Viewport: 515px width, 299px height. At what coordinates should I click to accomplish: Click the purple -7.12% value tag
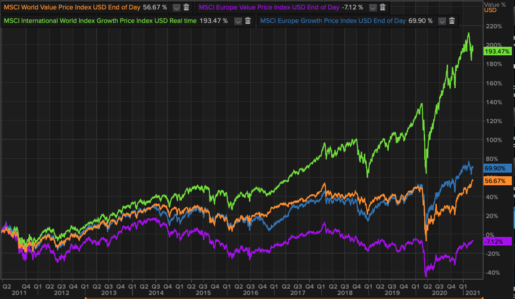pyautogui.click(x=497, y=241)
